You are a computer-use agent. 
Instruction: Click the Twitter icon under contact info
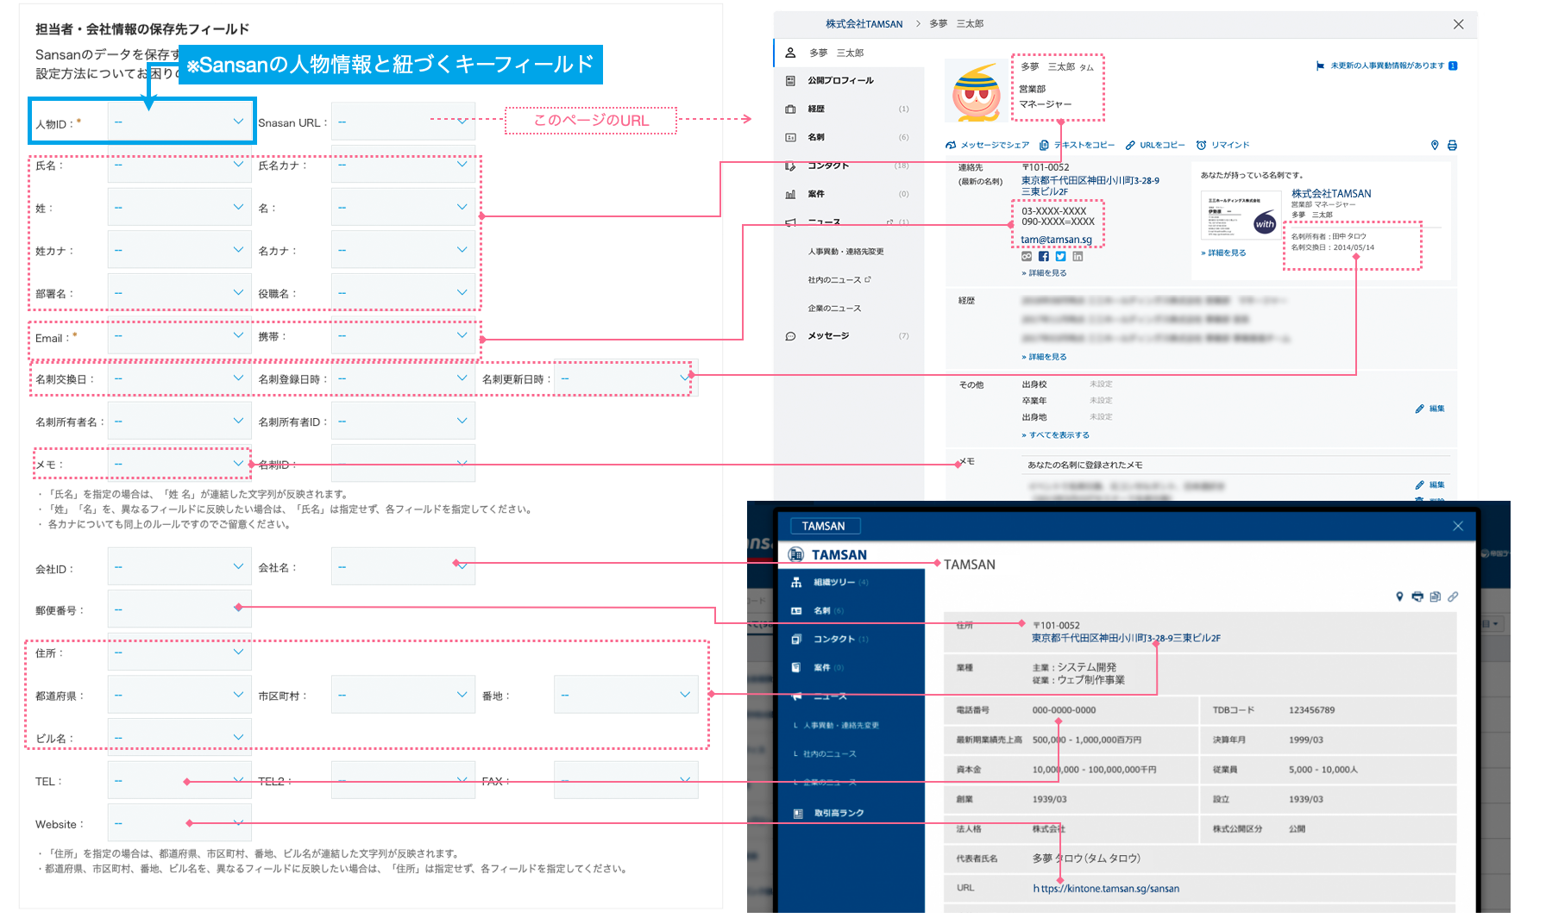[x=1060, y=257]
